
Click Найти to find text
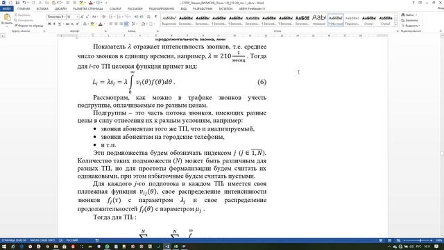[408, 15]
